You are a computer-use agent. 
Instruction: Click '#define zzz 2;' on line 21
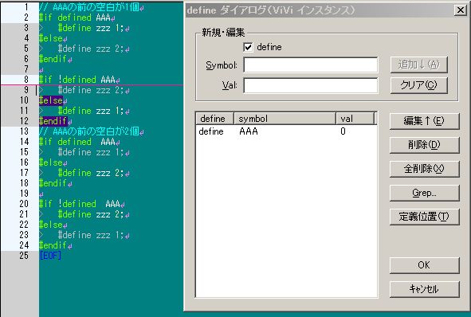[91, 214]
